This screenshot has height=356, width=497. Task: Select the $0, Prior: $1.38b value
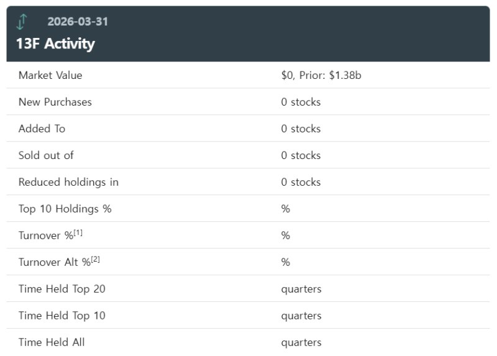321,75
